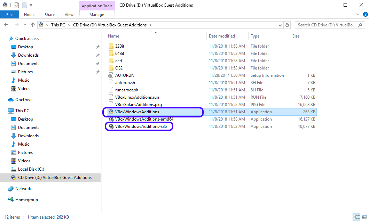Select OneDrive in the navigation pane
The width and height of the screenshot is (369, 221).
tap(24, 100)
